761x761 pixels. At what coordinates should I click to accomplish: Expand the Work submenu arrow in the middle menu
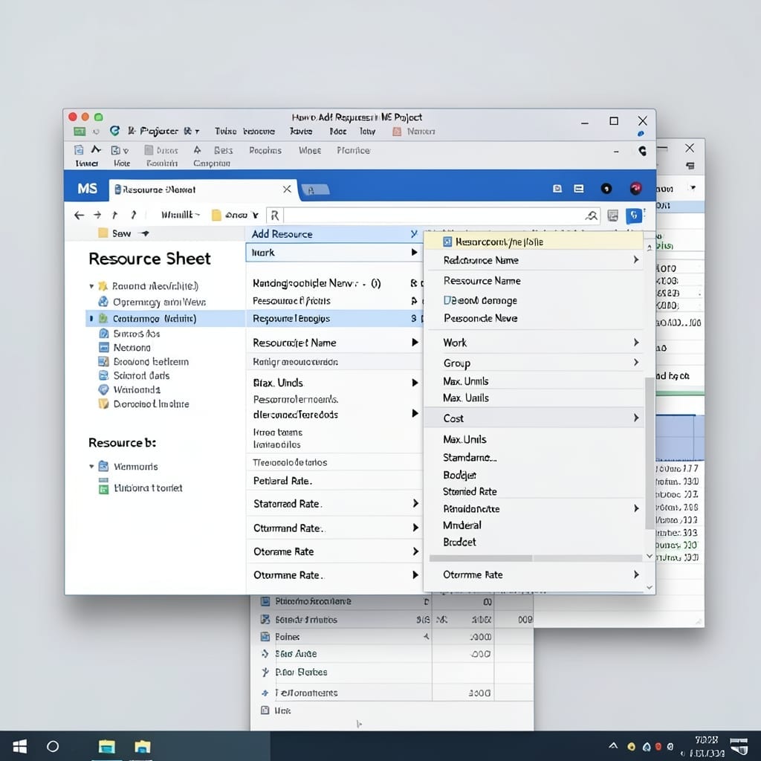(414, 253)
